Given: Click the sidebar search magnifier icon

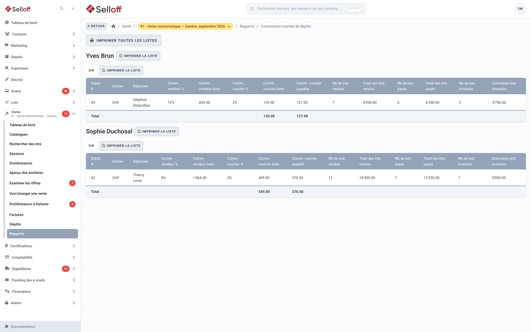Looking at the screenshot, I should tap(62, 8).
